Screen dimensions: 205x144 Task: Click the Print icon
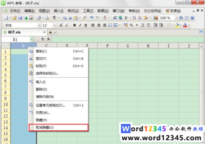[x=38, y=18]
